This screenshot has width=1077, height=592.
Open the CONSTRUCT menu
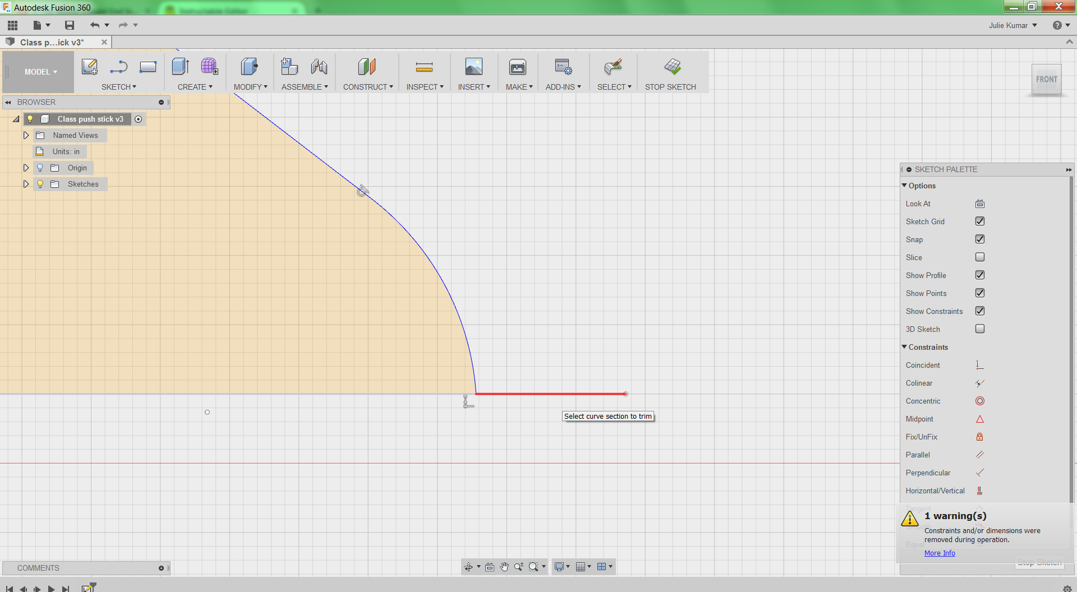click(x=368, y=87)
